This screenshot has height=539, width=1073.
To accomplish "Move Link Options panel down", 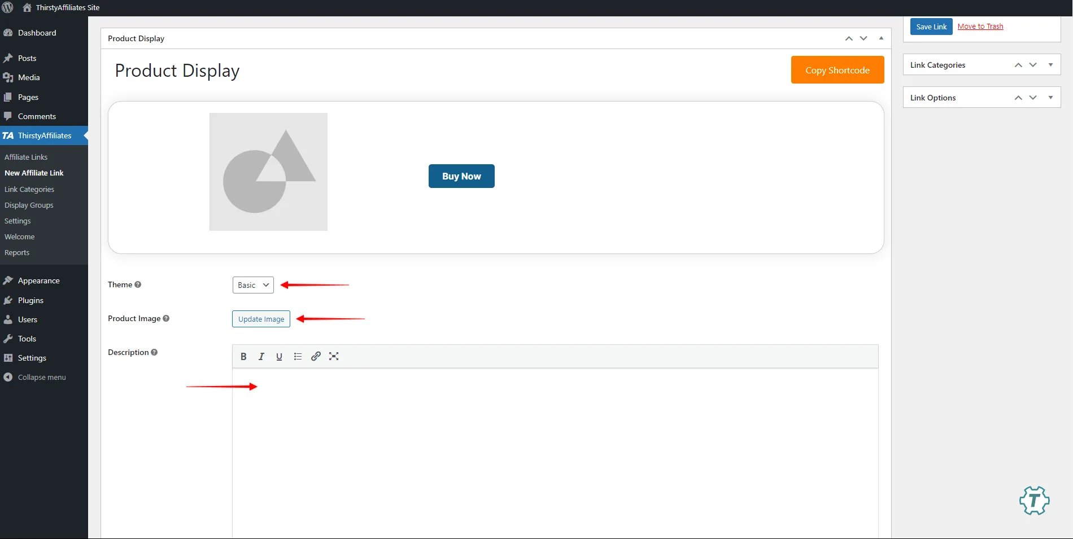I will (x=1033, y=98).
